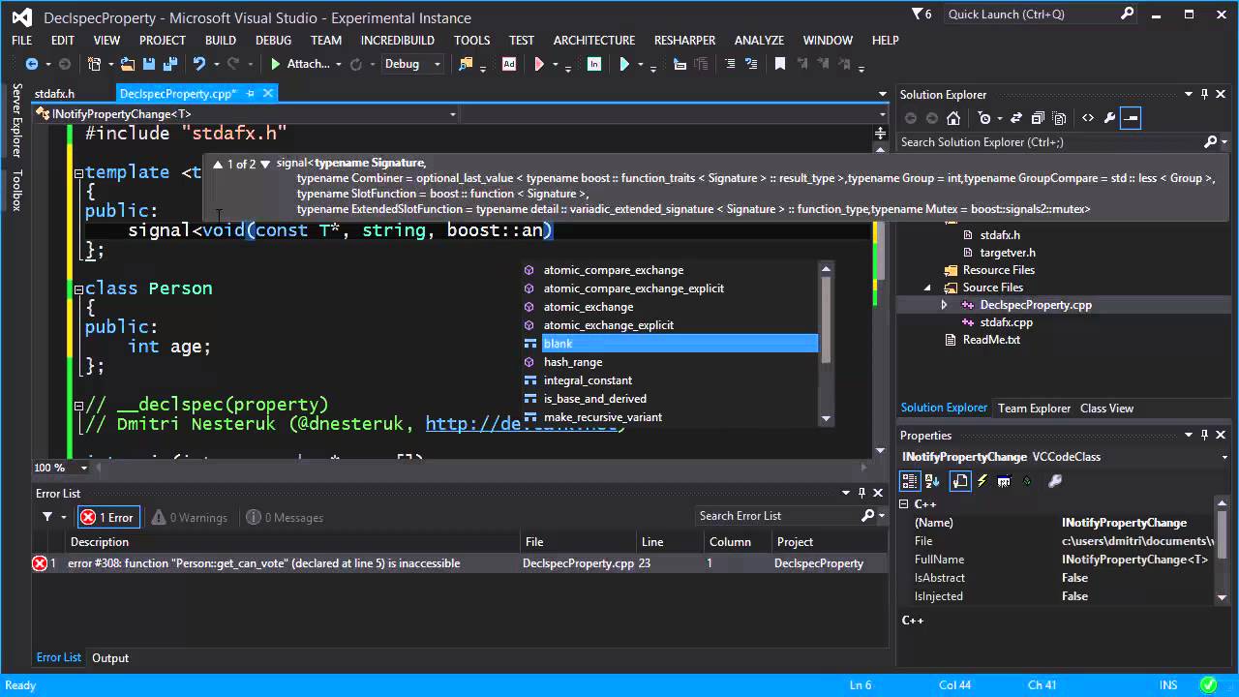Viewport: 1239px width, 697px height.
Task: Click View Code icon in Solution Explorer
Action: point(1088,118)
